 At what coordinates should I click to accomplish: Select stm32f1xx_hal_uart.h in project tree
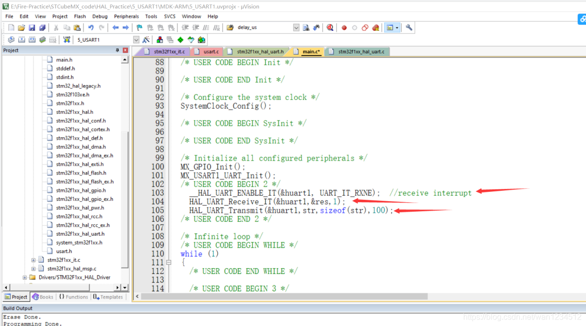(x=80, y=234)
